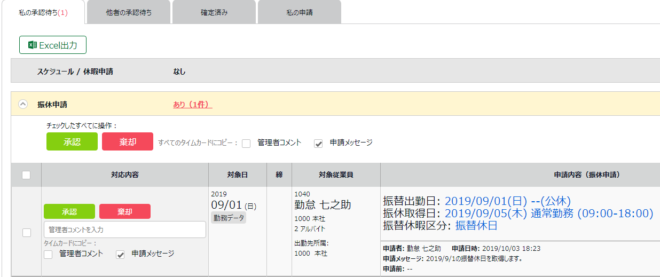Open the 私の承認待ち tab
The image size is (660, 277).
click(43, 12)
